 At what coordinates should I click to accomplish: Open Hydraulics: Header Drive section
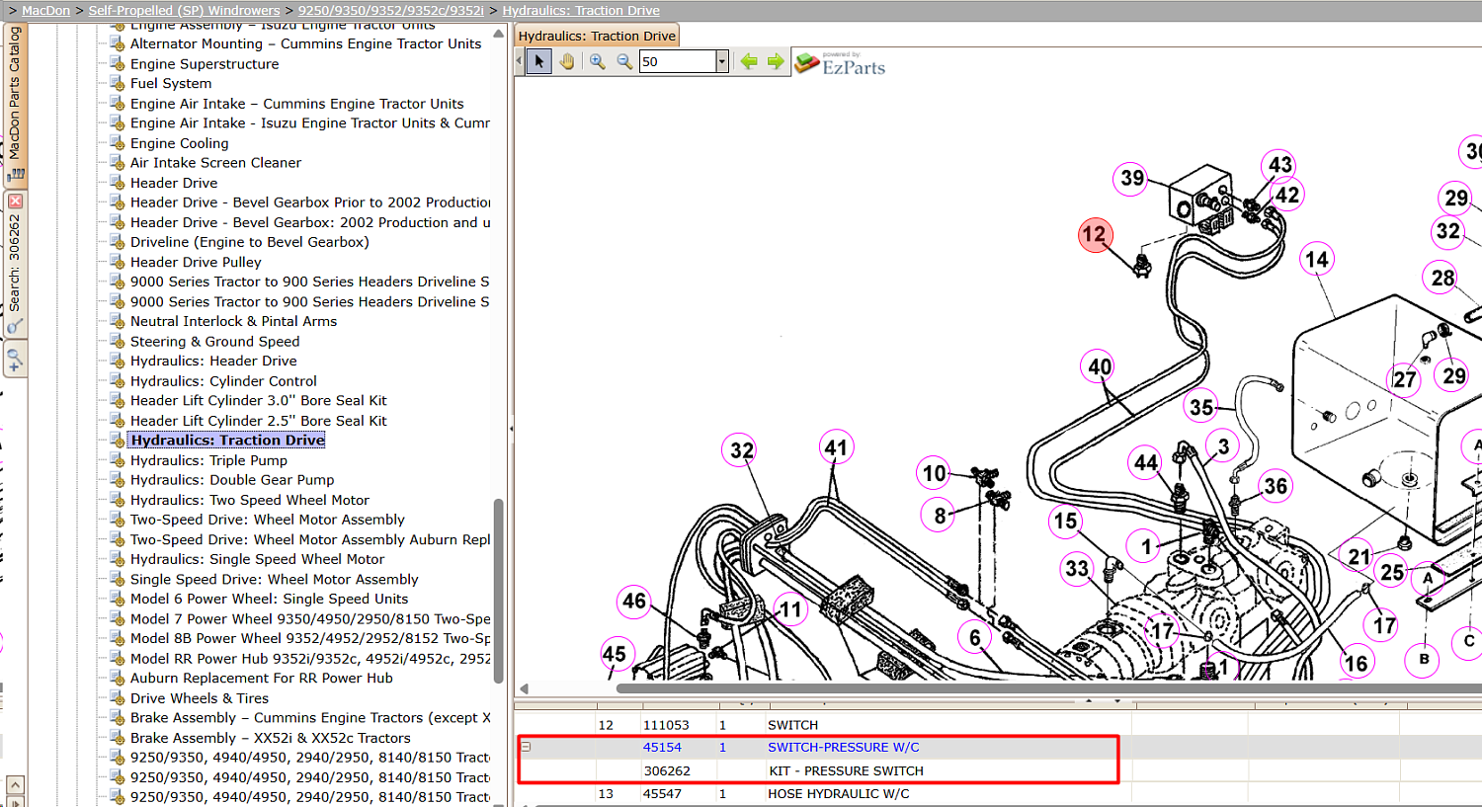pos(213,362)
